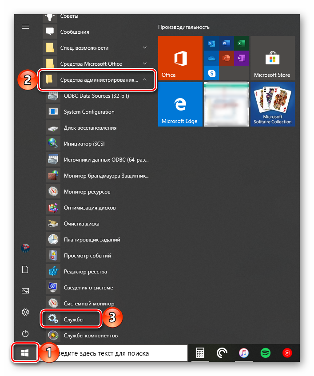Open Calculator from the taskbar
The image size is (314, 376).
tap(200, 353)
